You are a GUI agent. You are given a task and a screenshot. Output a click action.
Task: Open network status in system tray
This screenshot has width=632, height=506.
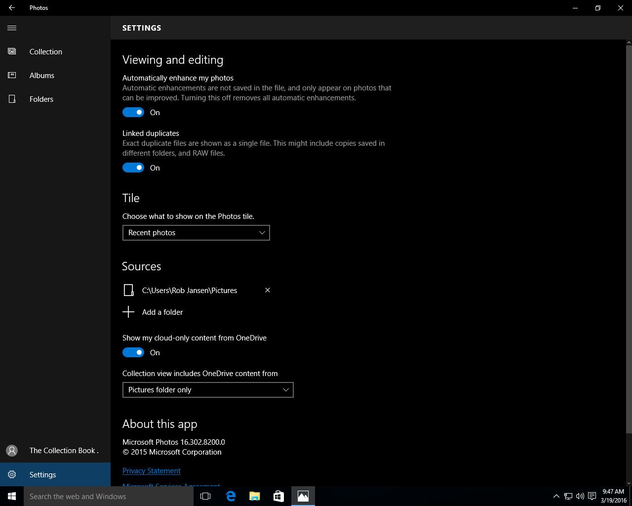coord(568,496)
